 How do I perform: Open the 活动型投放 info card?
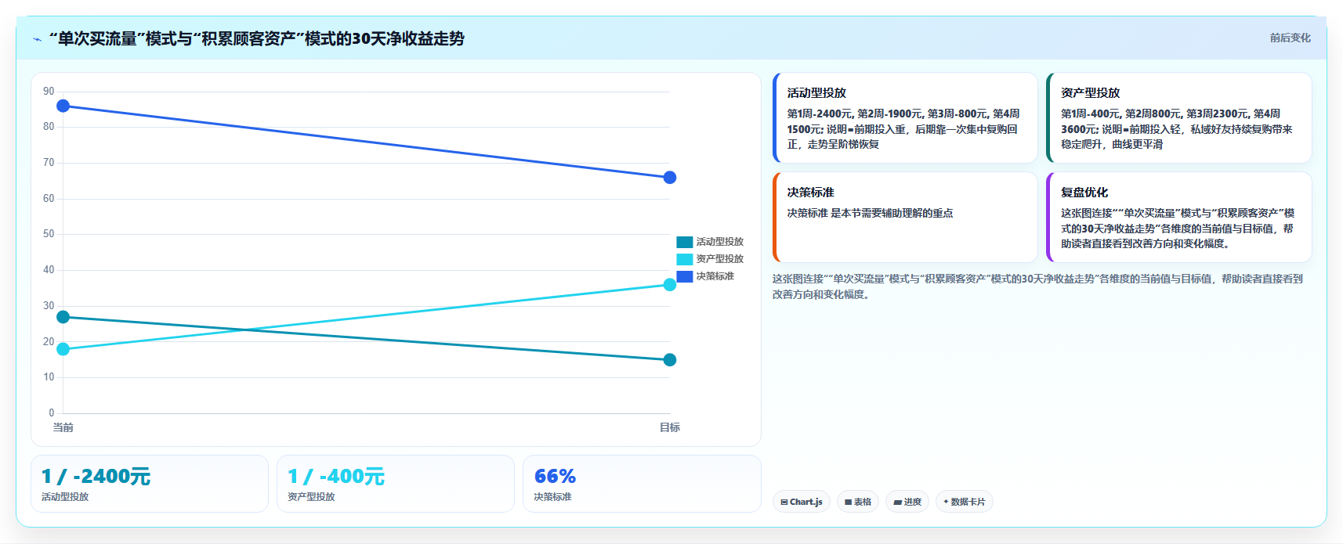point(905,118)
